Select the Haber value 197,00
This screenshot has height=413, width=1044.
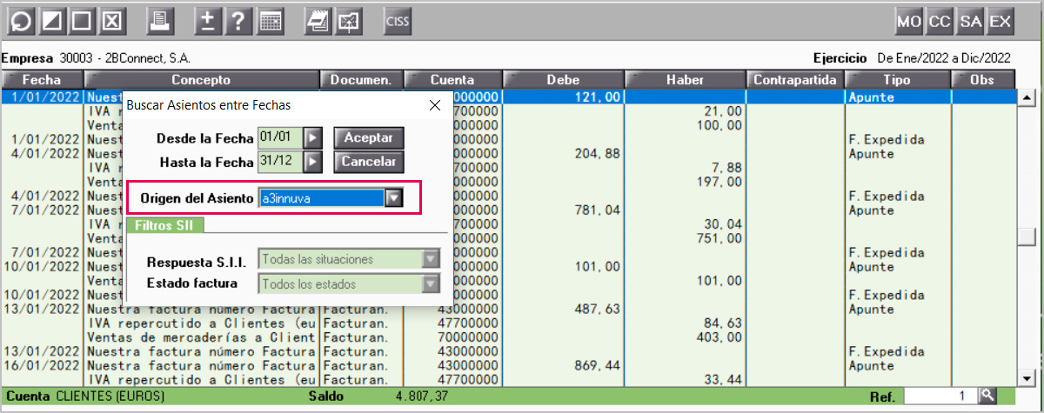[x=719, y=182]
